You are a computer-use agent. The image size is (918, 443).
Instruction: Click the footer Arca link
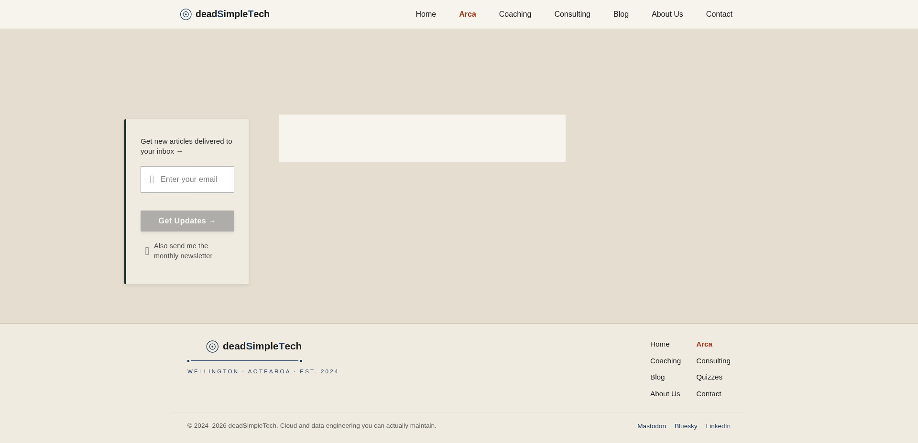click(x=704, y=344)
